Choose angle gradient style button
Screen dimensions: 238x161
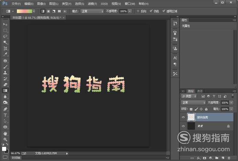point(54,11)
